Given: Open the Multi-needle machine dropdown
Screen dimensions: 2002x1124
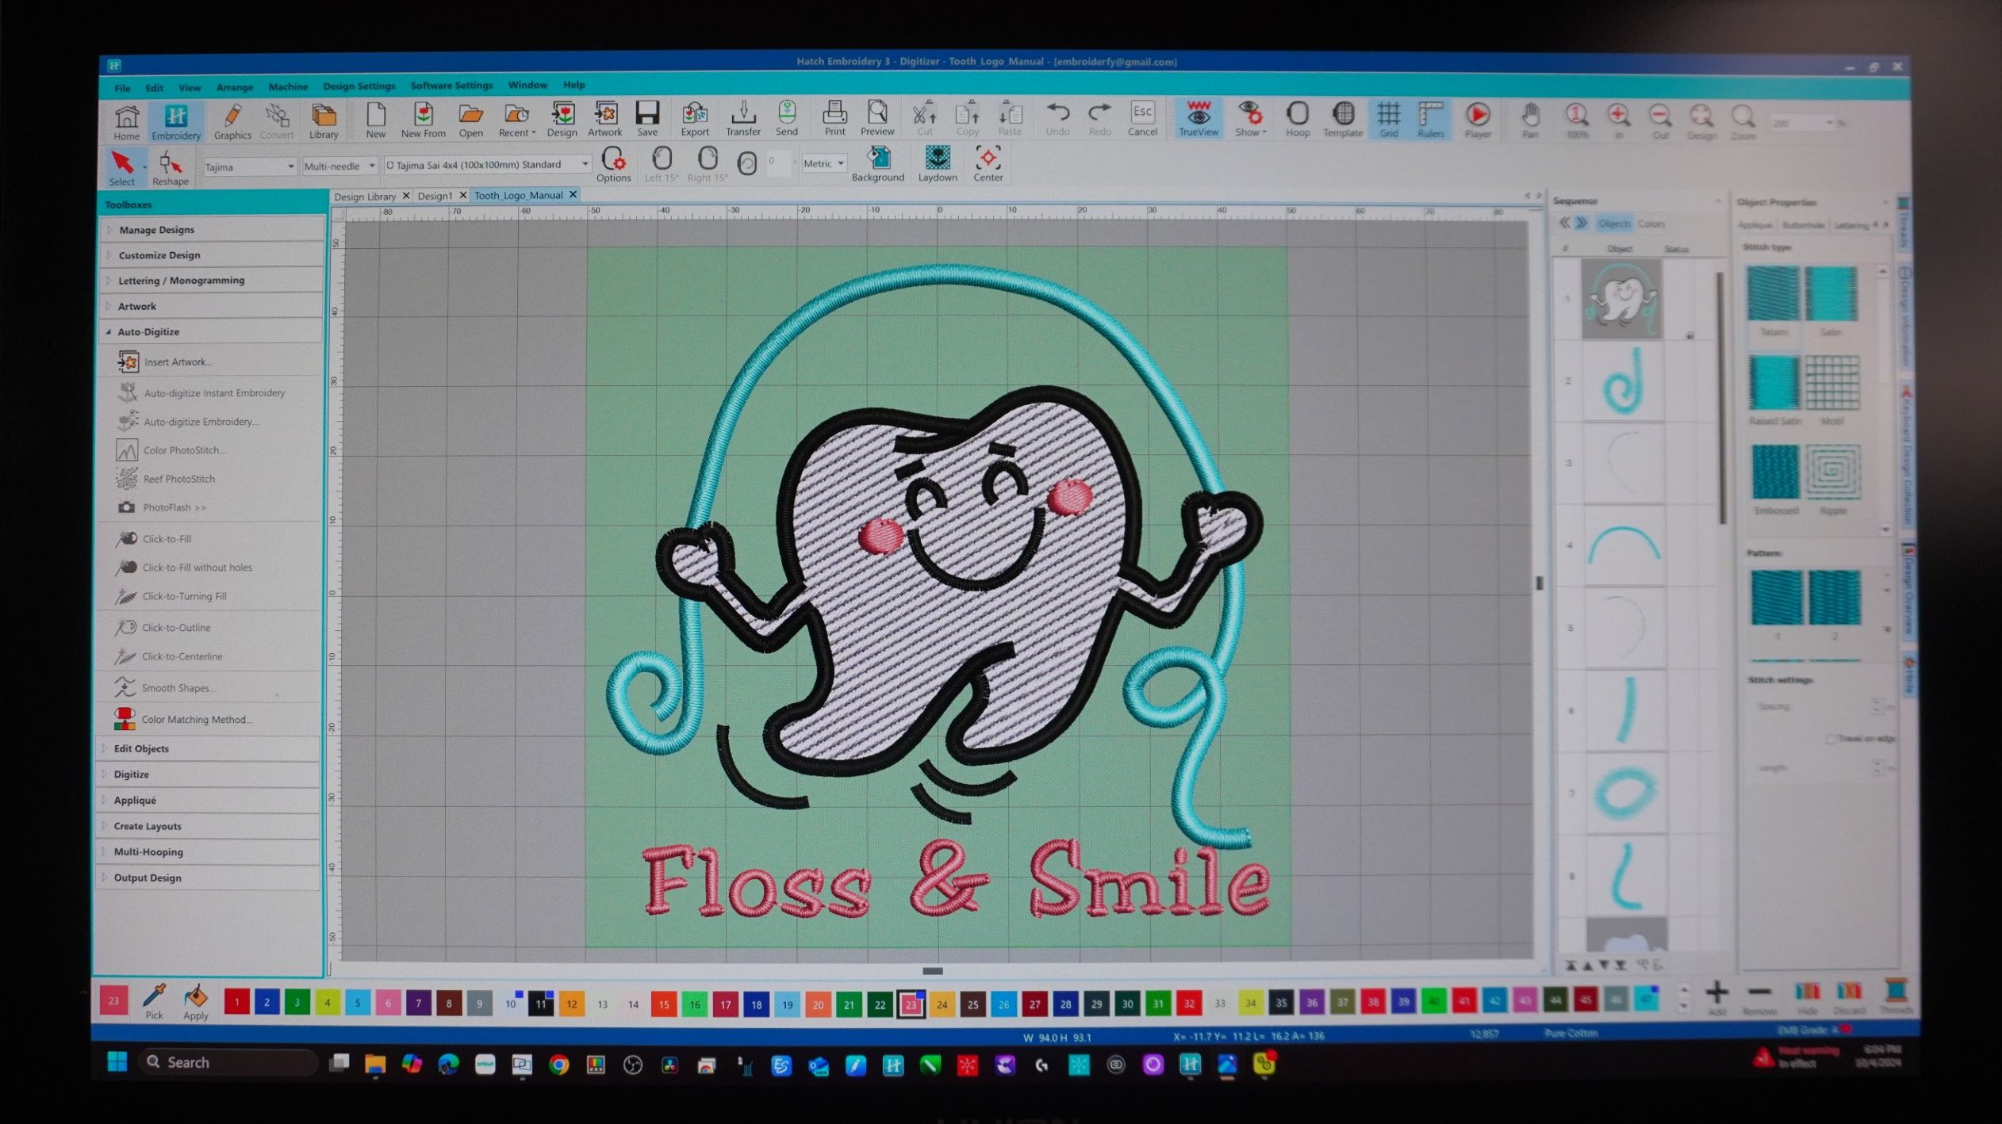Looking at the screenshot, I should (x=339, y=166).
